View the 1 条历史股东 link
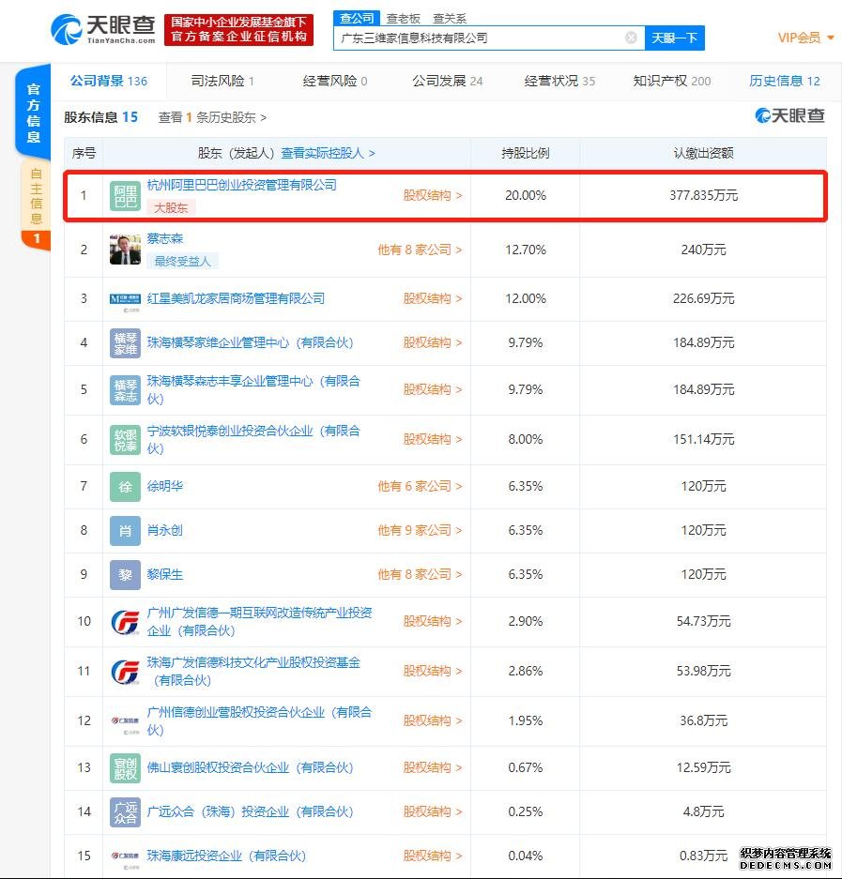This screenshot has width=842, height=879. pos(212,117)
